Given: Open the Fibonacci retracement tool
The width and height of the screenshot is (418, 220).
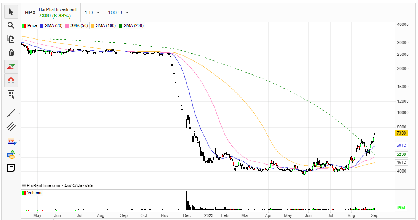Looking at the screenshot, I should coord(11,141).
